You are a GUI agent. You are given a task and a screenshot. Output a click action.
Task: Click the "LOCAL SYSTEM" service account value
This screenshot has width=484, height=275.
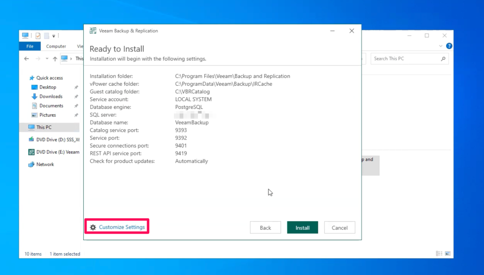pos(193,99)
